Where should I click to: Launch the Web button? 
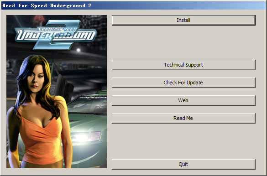tap(183, 100)
